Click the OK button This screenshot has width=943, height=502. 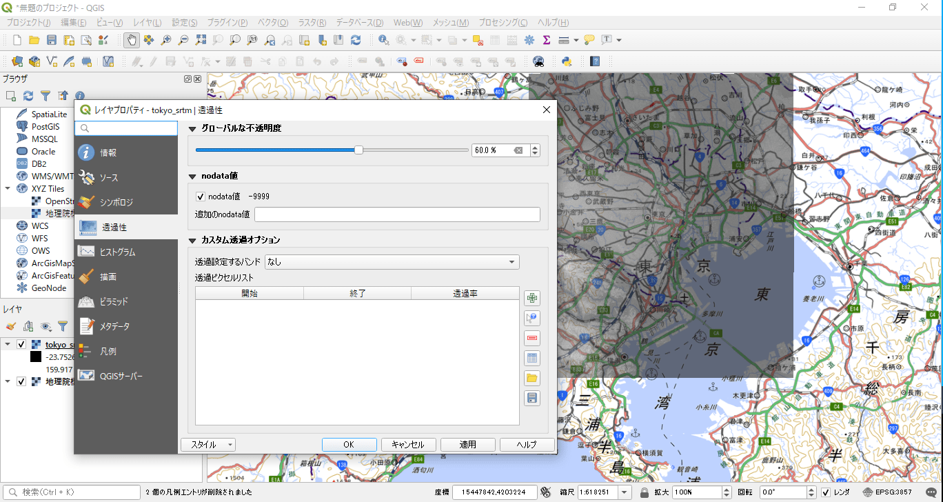click(x=349, y=445)
